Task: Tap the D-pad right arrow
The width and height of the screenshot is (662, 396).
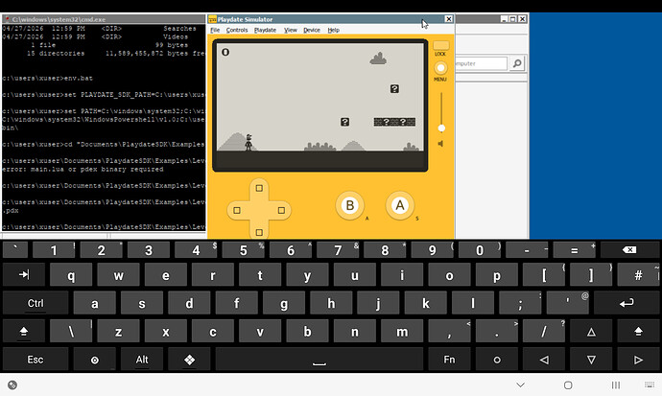Action: coord(281,210)
